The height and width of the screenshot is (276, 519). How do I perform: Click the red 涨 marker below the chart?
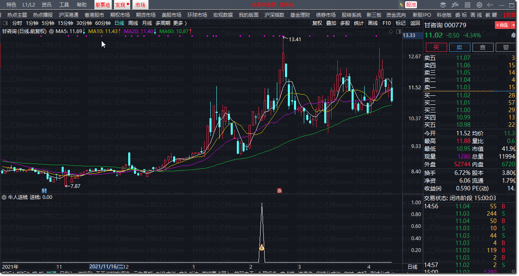[x=280, y=190]
